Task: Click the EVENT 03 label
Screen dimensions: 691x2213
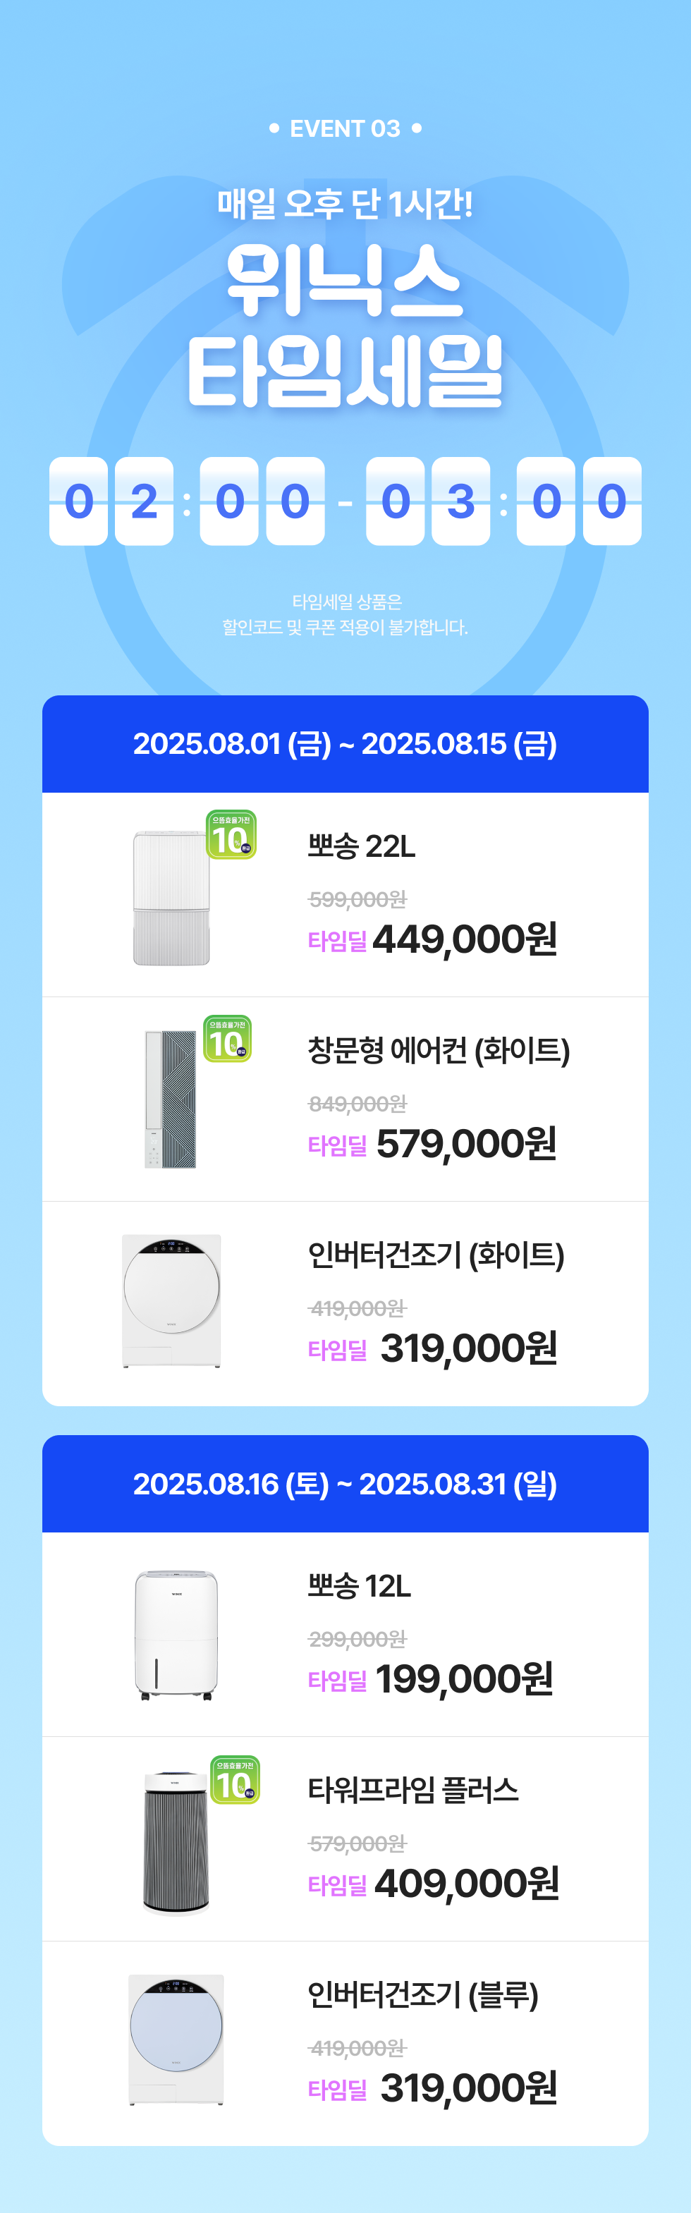Action: tap(345, 129)
